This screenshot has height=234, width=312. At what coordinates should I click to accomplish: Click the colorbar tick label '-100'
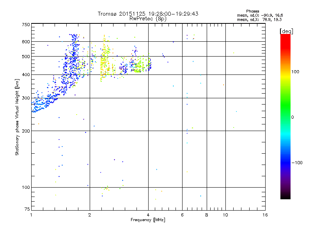coord(297,163)
